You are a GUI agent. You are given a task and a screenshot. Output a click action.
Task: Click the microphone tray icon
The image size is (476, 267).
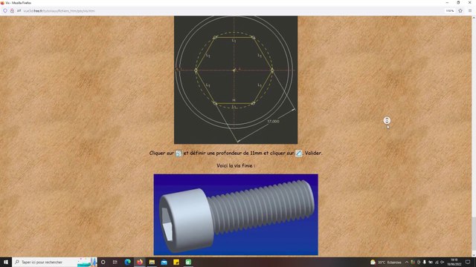tap(425, 262)
